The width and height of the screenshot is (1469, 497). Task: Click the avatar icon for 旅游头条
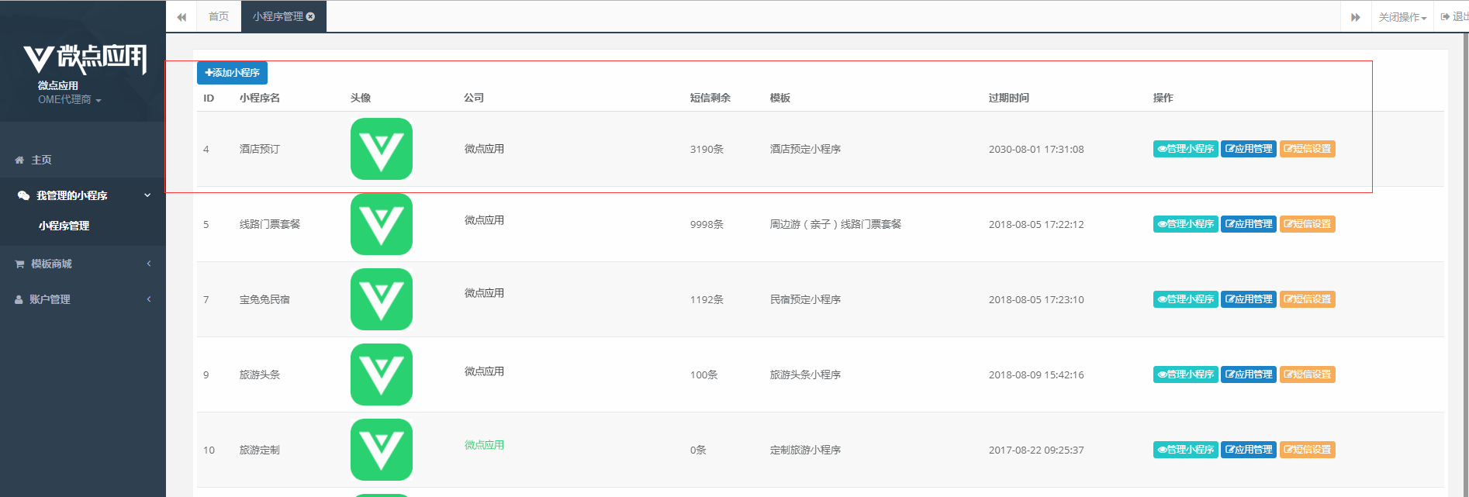[x=381, y=374]
